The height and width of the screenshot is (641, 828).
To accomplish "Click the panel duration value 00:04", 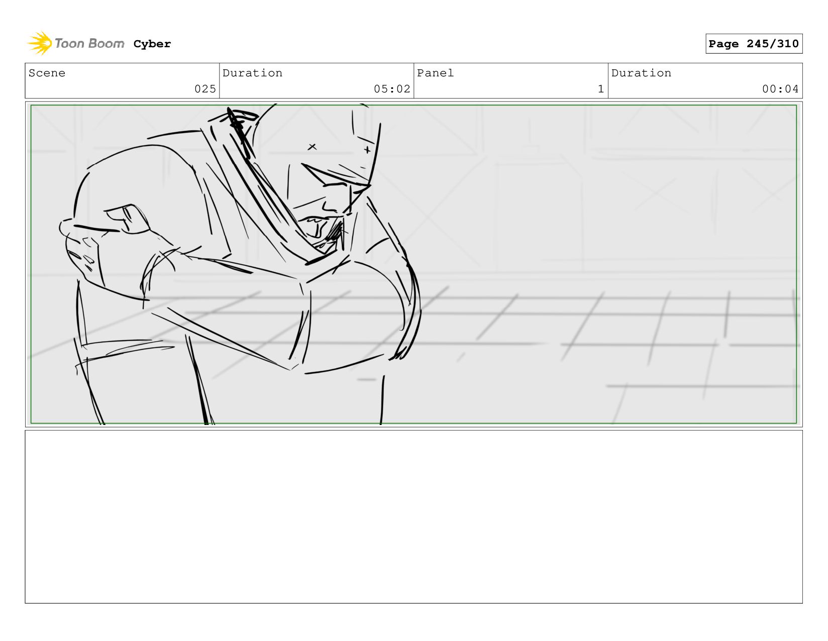I will (x=780, y=89).
